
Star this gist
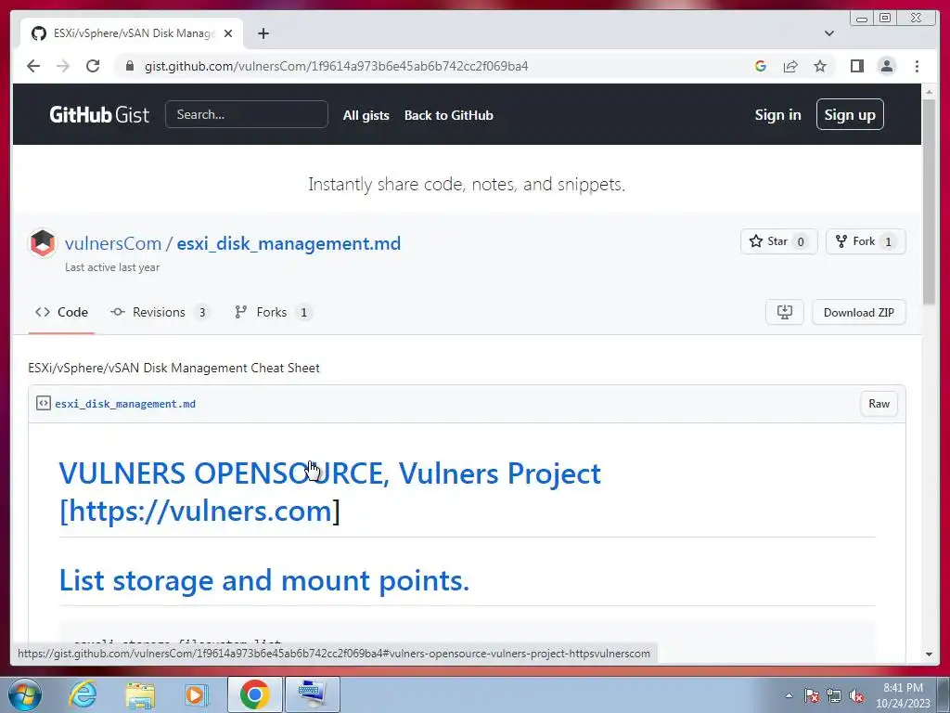(x=778, y=241)
